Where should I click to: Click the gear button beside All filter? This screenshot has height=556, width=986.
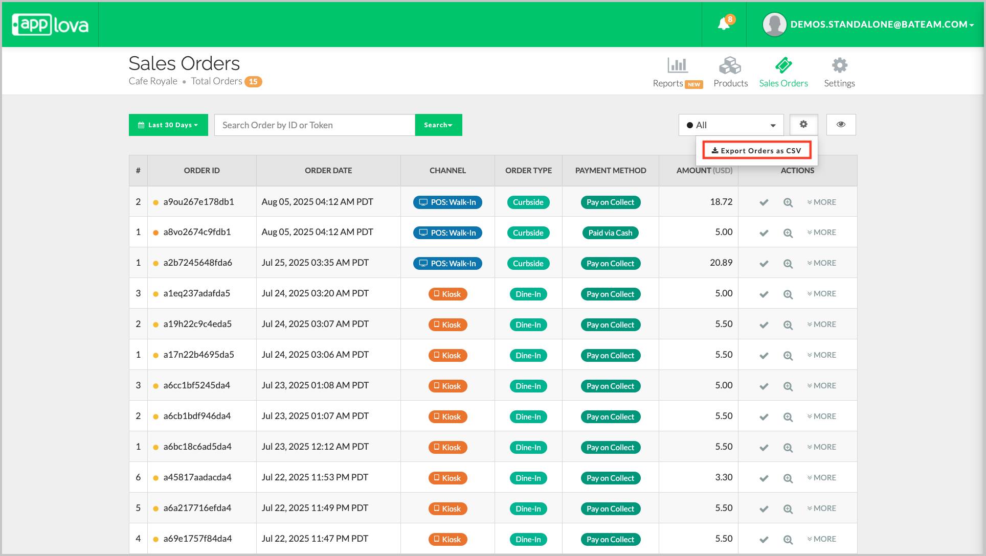[803, 125]
